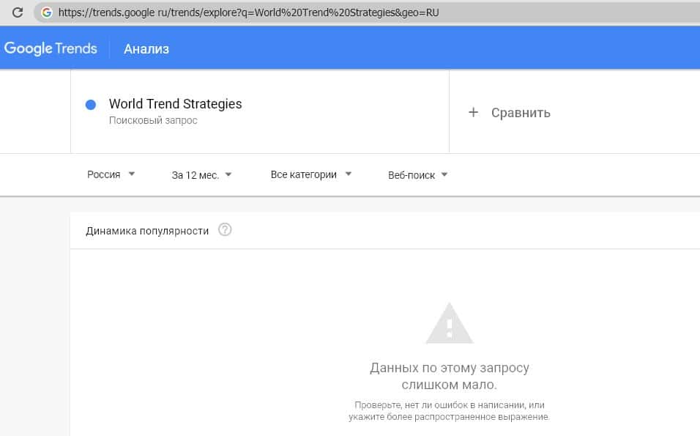Open the Все категории dropdown

[x=310, y=174]
